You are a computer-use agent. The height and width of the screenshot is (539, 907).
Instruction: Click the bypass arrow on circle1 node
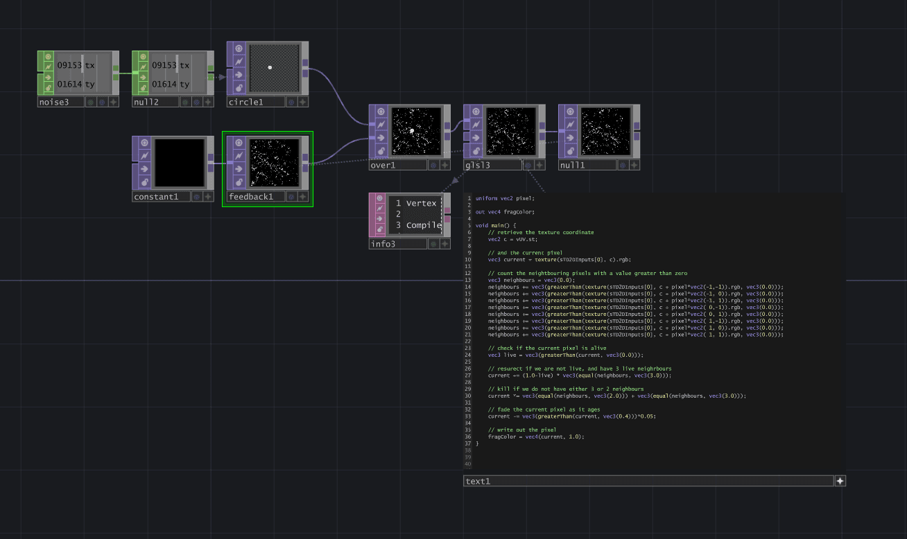click(x=238, y=75)
